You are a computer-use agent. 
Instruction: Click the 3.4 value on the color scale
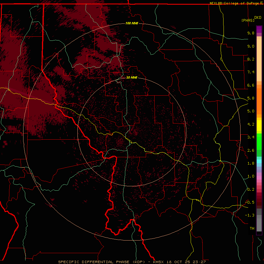251,137
